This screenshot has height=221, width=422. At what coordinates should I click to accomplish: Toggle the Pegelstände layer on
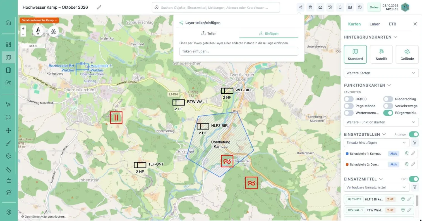(349, 106)
